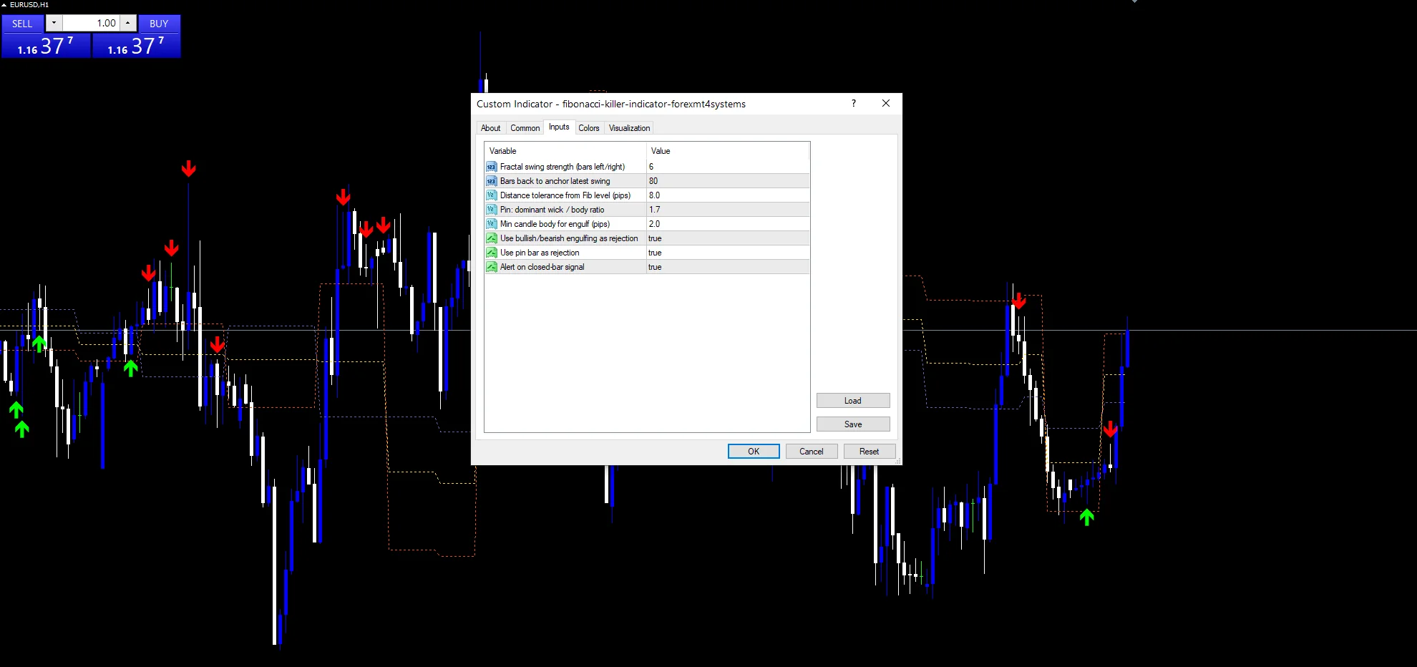Click the EURUSD,H1 chart title
This screenshot has height=667, width=1417.
pos(29,5)
